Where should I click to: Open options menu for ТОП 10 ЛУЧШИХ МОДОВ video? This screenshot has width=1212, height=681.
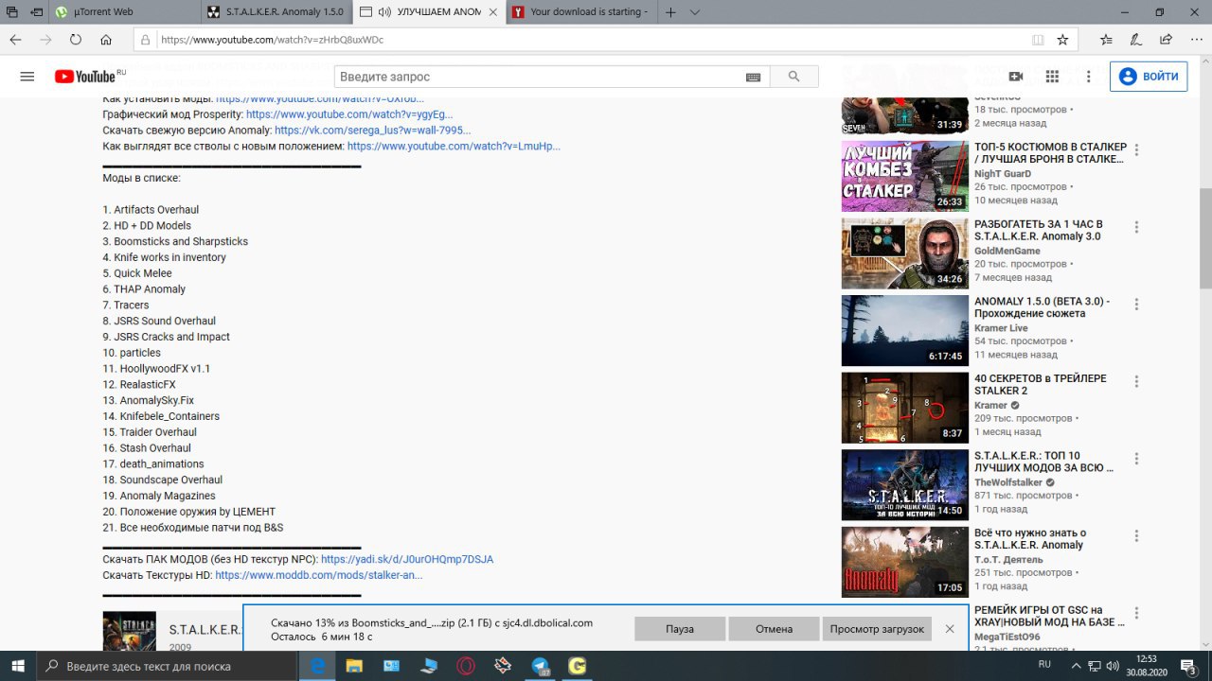point(1136,459)
